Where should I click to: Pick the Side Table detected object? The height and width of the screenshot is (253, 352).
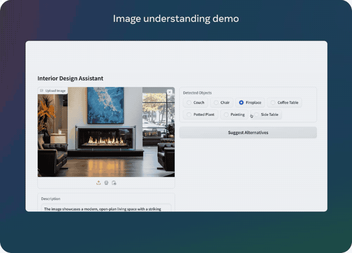[x=257, y=114]
